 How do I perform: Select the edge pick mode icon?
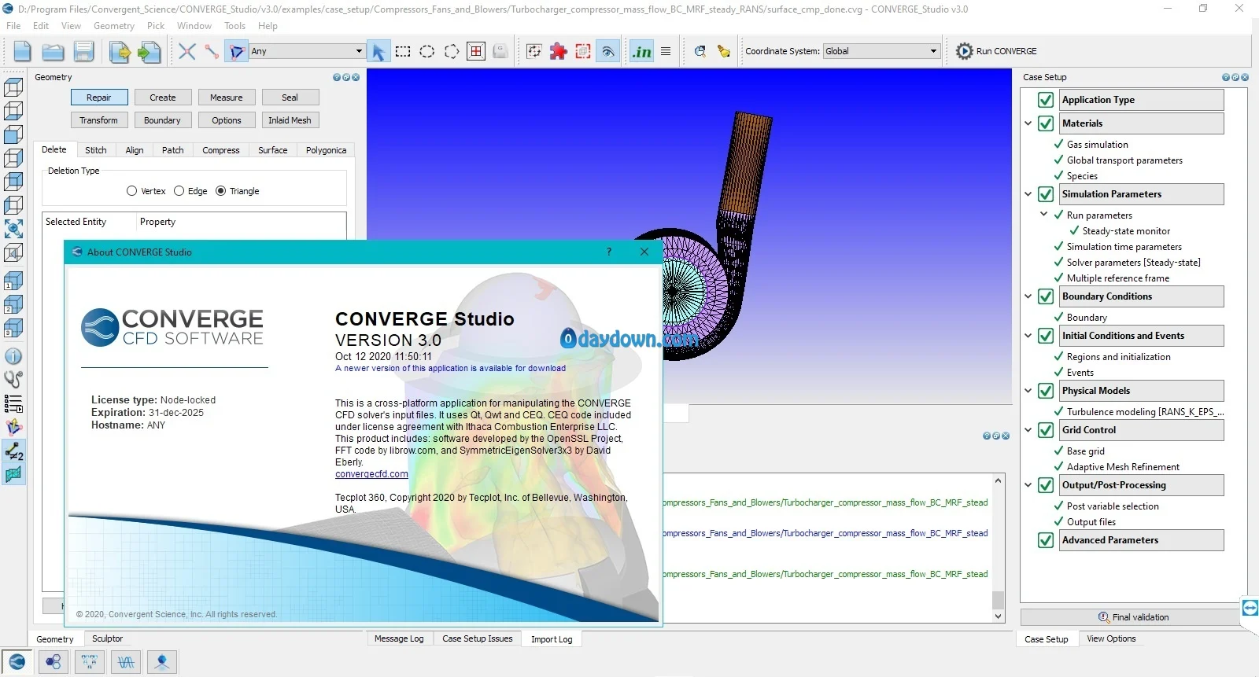click(211, 52)
